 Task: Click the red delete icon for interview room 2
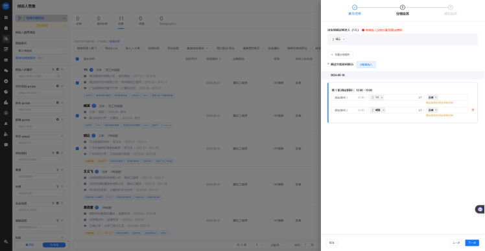473,110
